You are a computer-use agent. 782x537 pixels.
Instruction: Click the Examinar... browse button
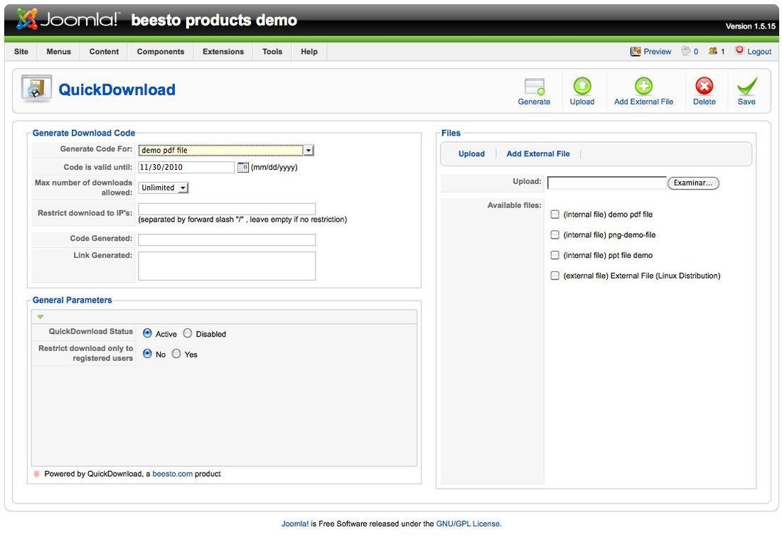(693, 183)
